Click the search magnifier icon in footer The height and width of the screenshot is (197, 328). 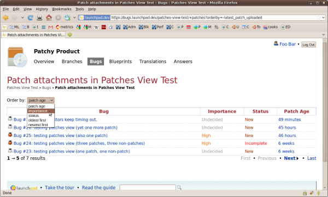[x=179, y=188]
